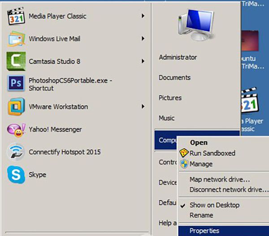Open the Default Programs entry

(x=167, y=202)
